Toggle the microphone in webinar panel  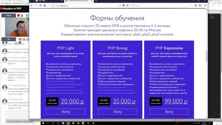click(22, 15)
